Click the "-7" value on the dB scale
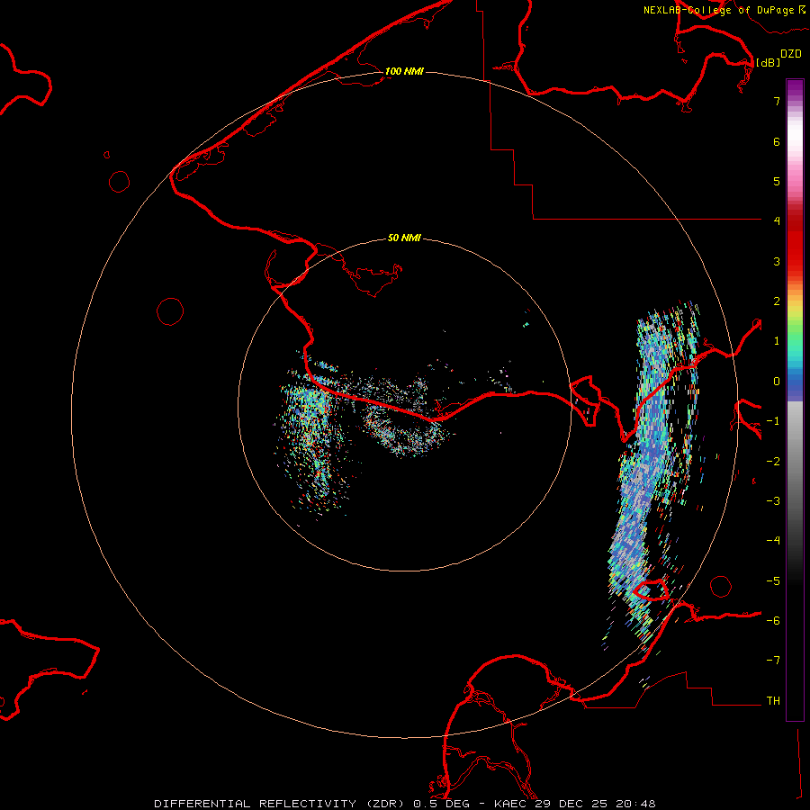Image resolution: width=810 pixels, height=810 pixels. [x=773, y=661]
